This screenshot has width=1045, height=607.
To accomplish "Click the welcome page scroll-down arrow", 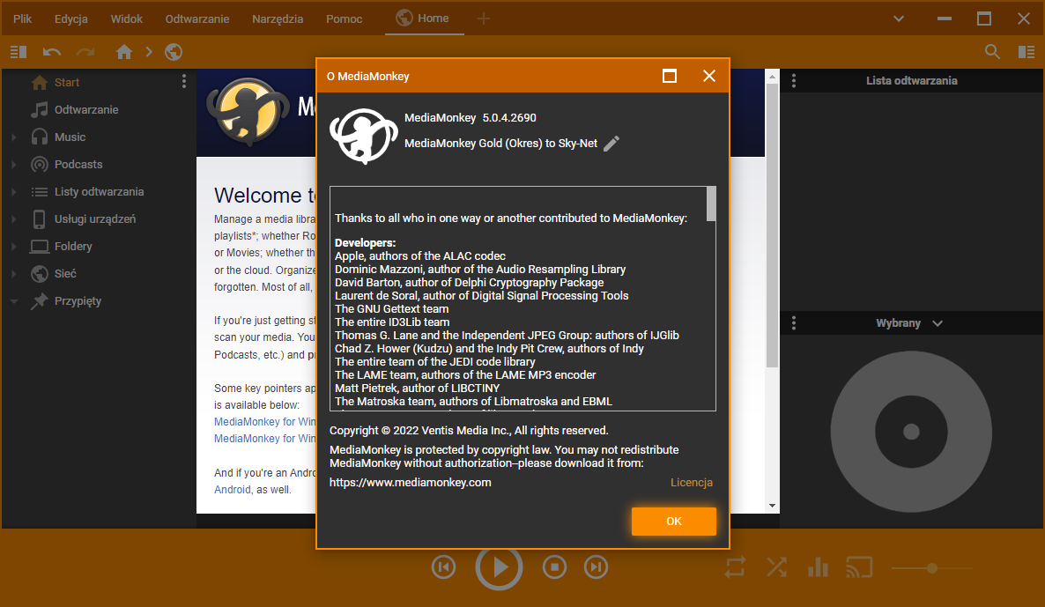I will pos(773,506).
